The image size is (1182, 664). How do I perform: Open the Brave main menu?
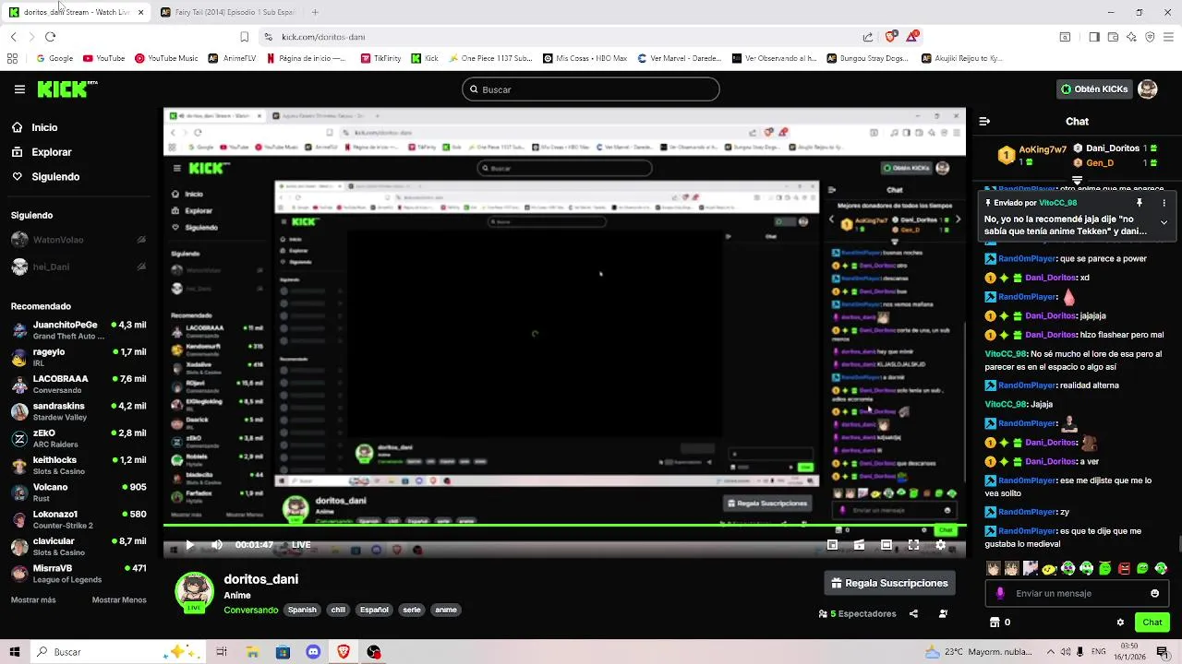pos(1169,37)
